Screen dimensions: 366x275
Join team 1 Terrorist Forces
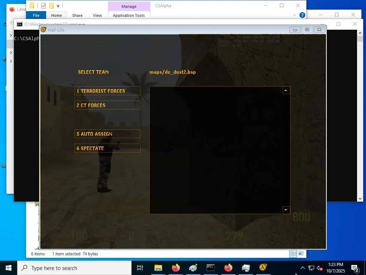tap(107, 91)
